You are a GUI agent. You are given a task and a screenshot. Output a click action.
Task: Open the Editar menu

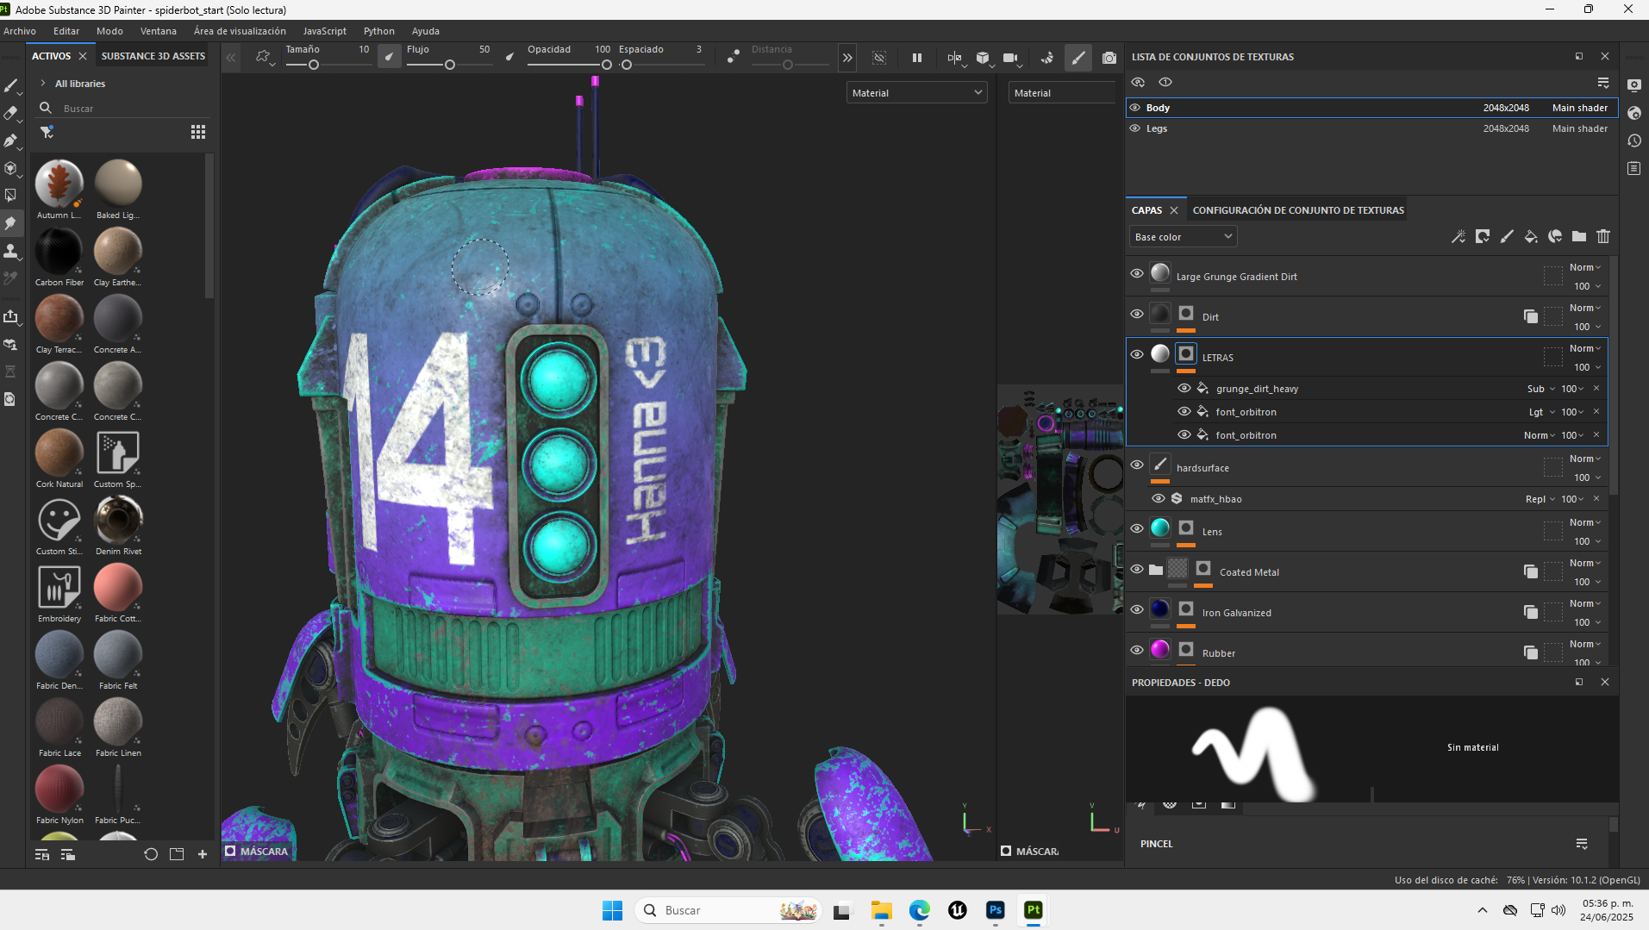tap(66, 31)
